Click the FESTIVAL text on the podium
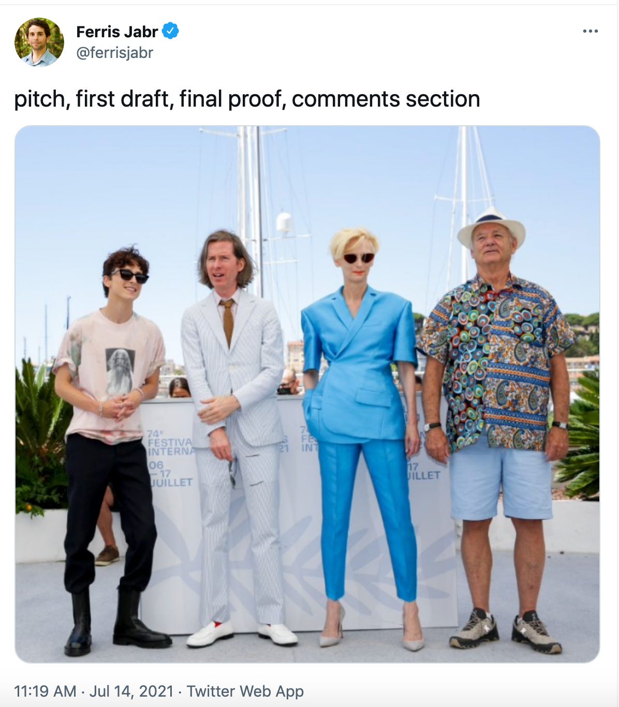This screenshot has width=619, height=707. coord(169,443)
